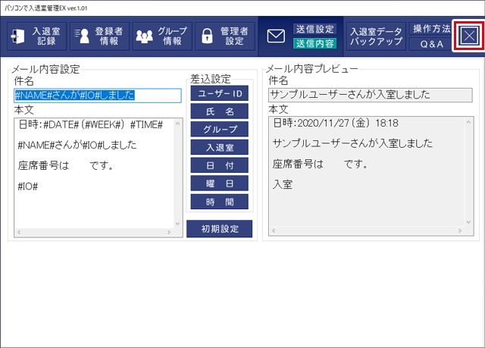Focus the 件名 subject input field
Screen dimensions: 485x348
click(98, 96)
